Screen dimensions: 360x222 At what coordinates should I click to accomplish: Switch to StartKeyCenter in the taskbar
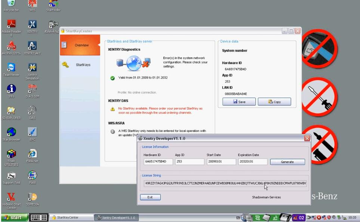71,218
